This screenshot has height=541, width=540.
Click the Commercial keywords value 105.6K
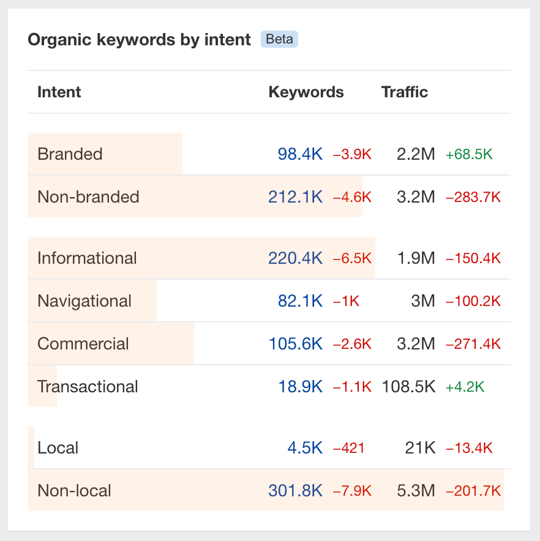coord(296,343)
